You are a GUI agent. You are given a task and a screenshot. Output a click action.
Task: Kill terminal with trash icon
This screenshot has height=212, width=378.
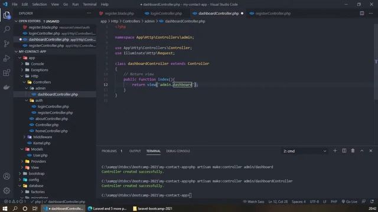point(353,151)
